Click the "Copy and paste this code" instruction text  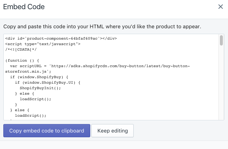(x=102, y=27)
